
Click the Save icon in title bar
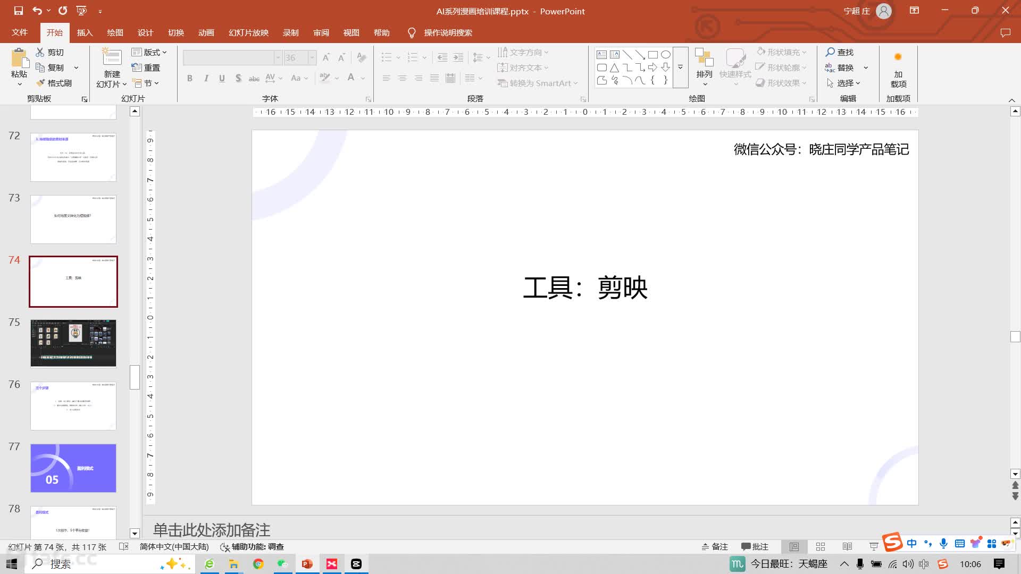point(19,11)
